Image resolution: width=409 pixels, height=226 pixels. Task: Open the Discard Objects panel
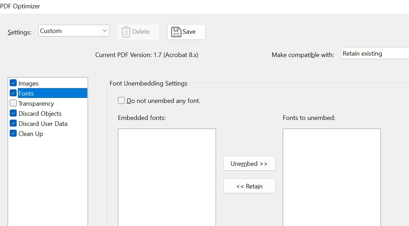[x=40, y=114]
